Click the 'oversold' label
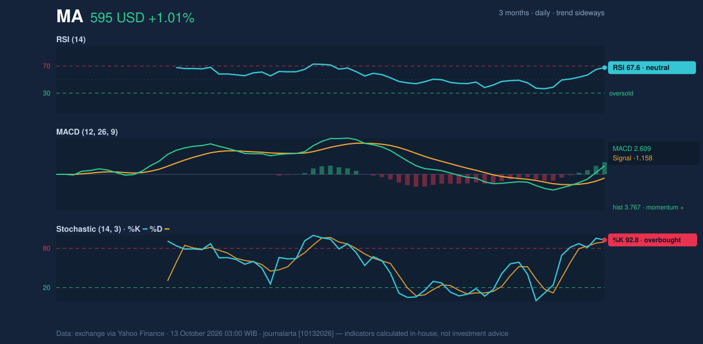The height and width of the screenshot is (344, 703). tap(621, 93)
